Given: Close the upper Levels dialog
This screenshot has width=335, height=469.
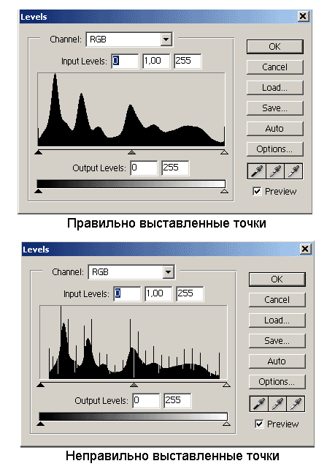Looking at the screenshot, I should 303,16.
